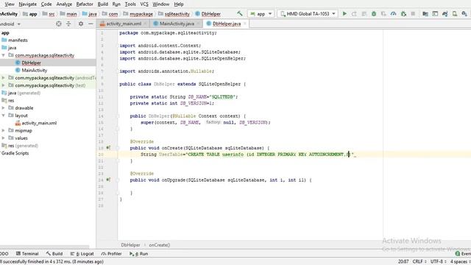The height and width of the screenshot is (265, 471).
Task: Click the CRLF line separator in status bar
Action: tap(419, 262)
